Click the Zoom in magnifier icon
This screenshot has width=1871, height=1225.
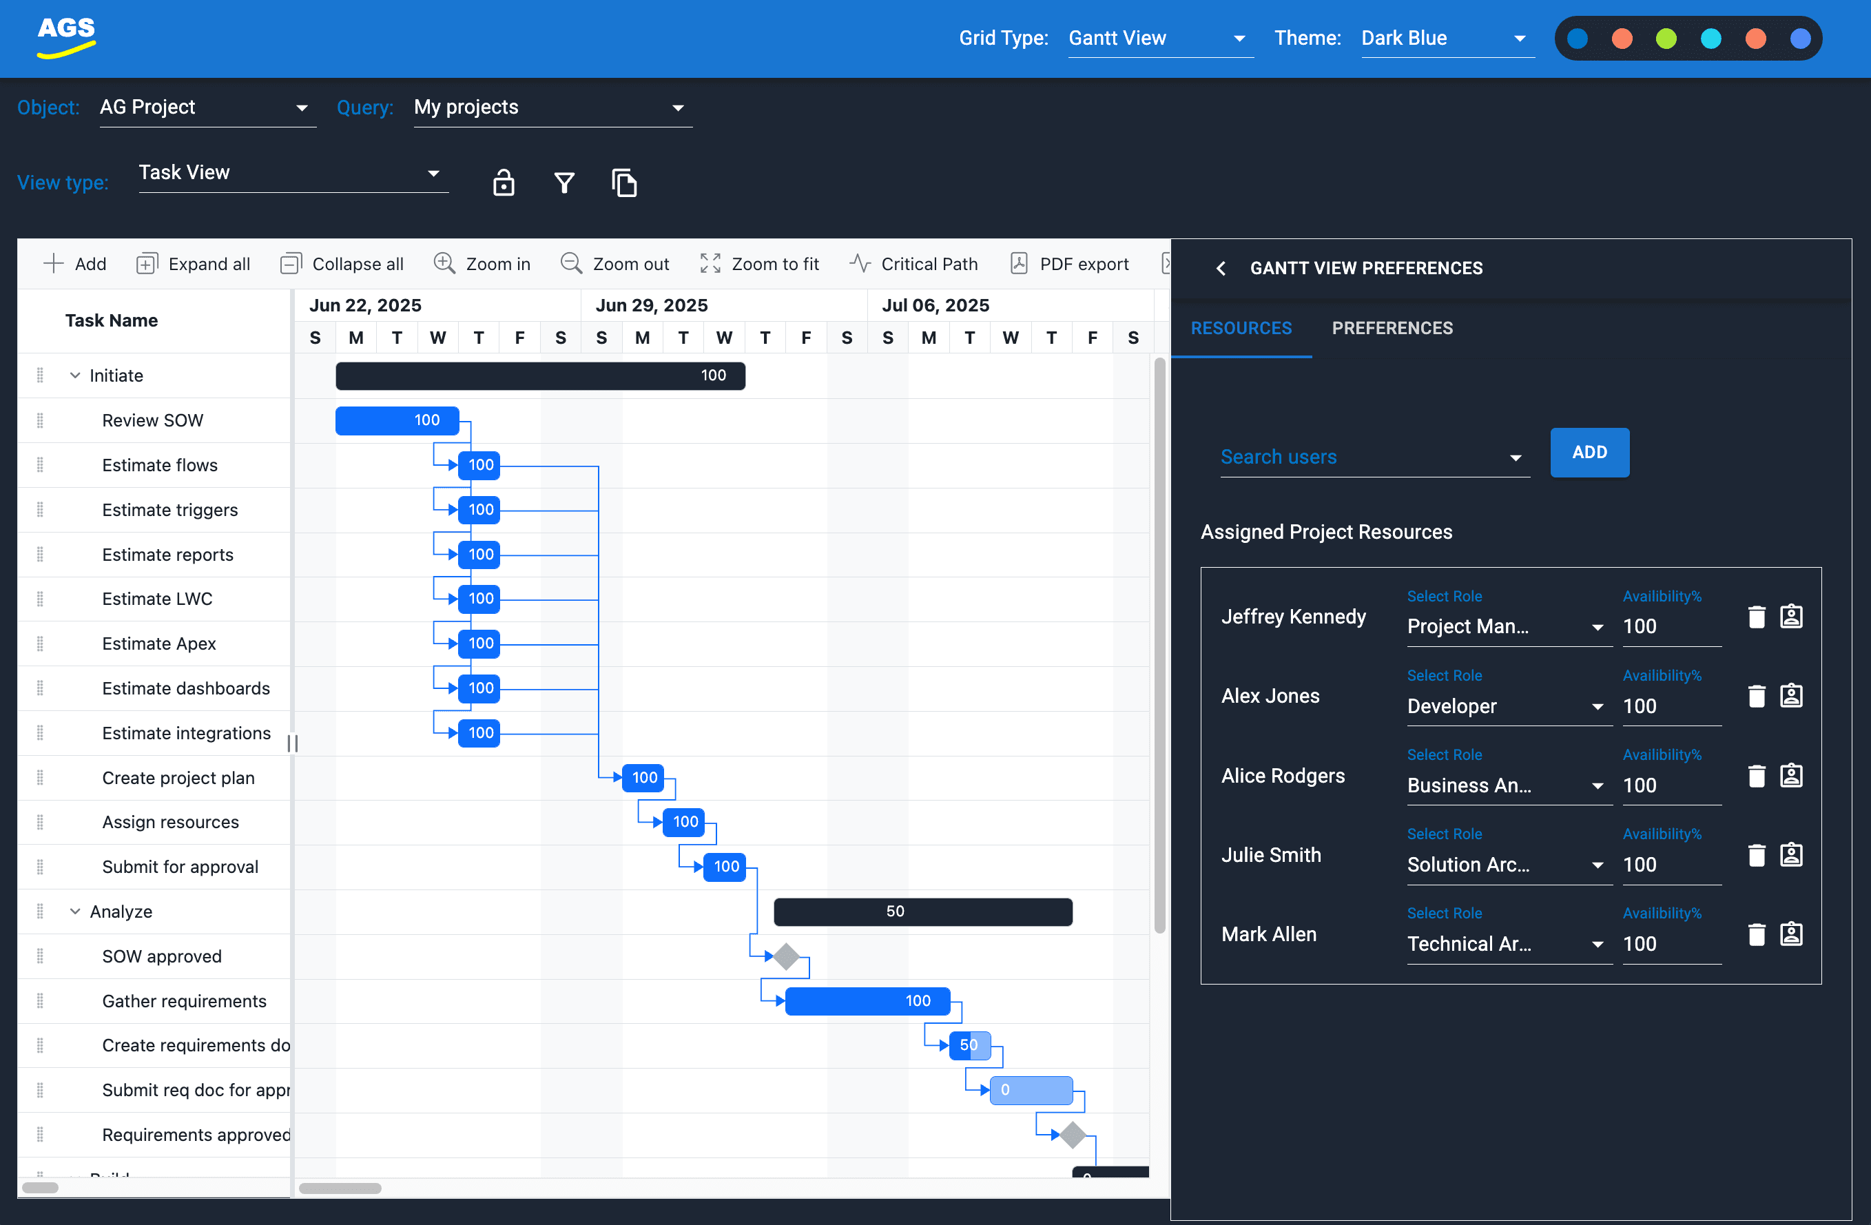coord(444,263)
